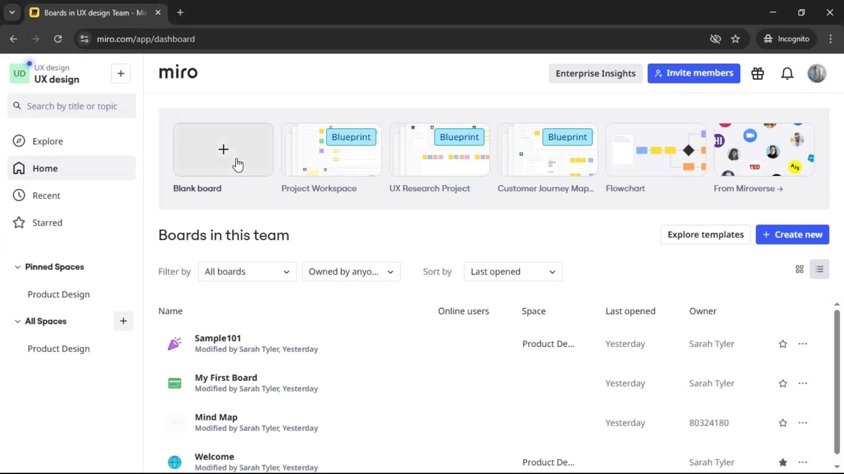
Task: Switch to grid view layout
Action: tap(800, 269)
